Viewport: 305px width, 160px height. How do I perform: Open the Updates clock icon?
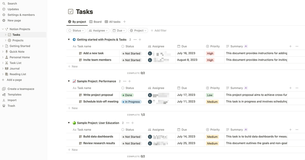[x=4, y=9]
